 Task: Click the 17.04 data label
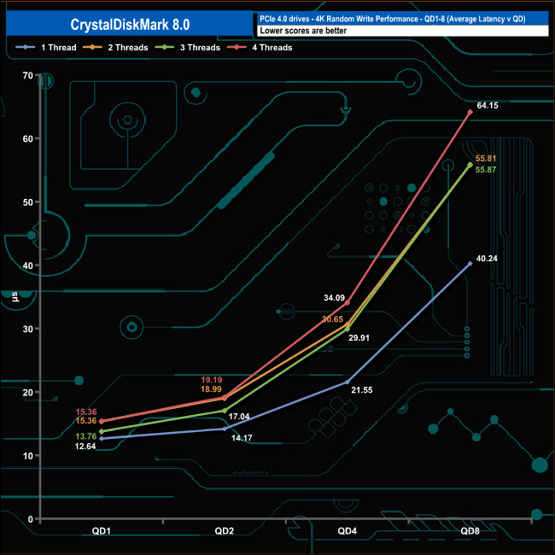tap(239, 417)
